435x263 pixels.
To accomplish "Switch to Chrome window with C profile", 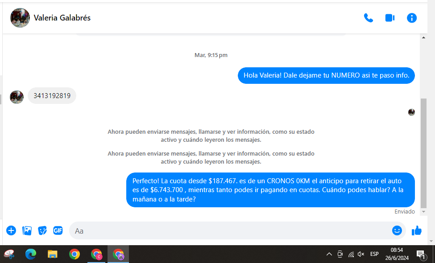I will (x=96, y=254).
